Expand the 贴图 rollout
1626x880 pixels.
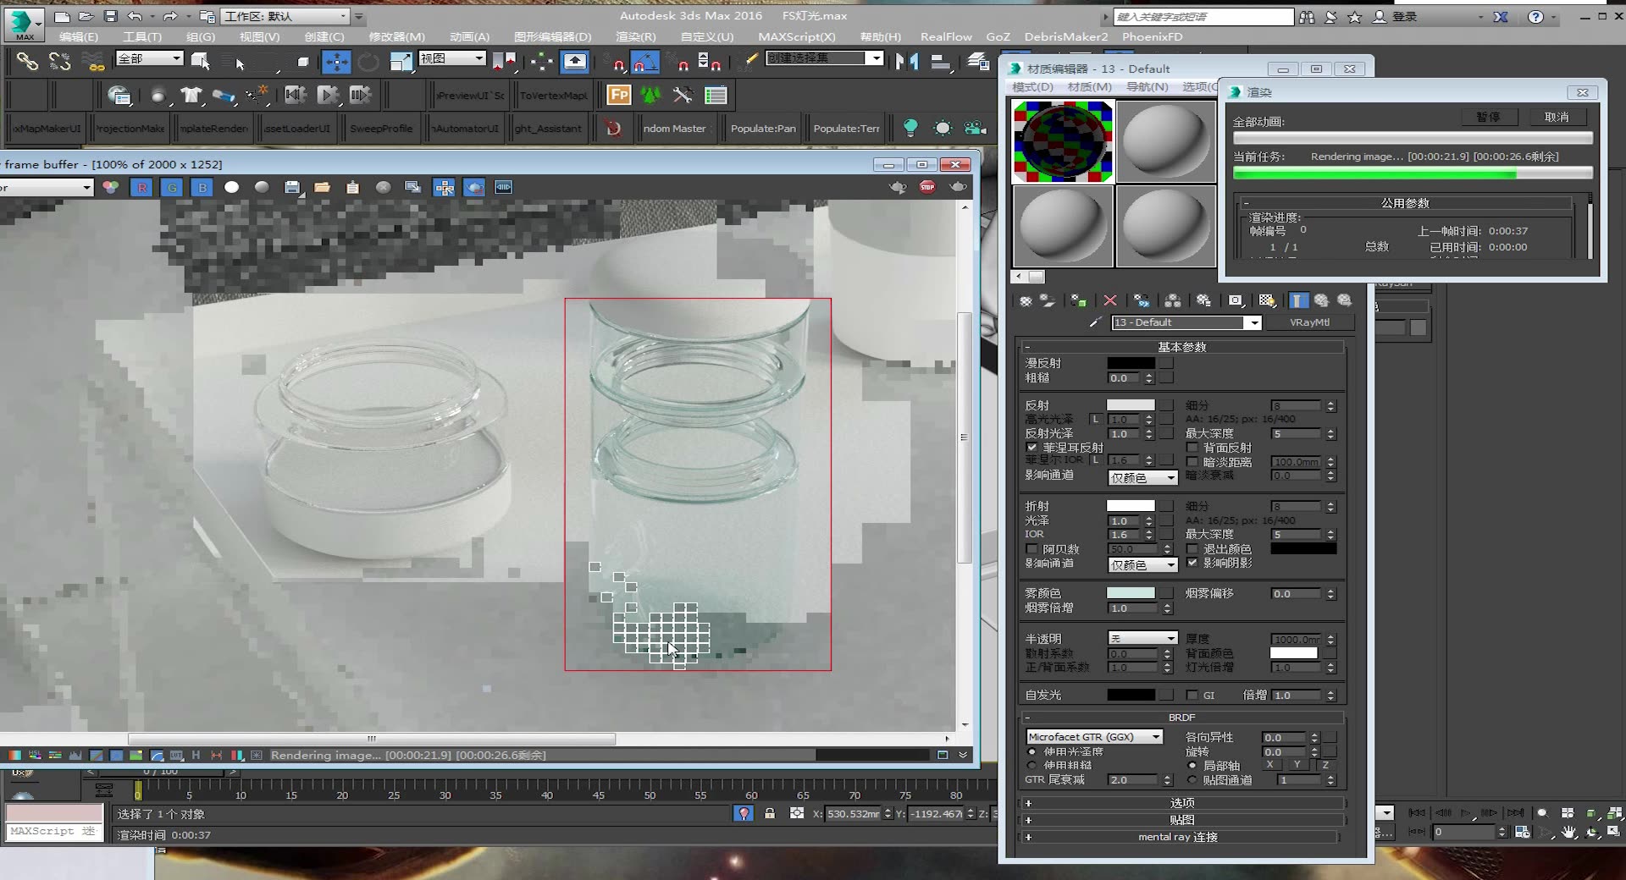1182,820
